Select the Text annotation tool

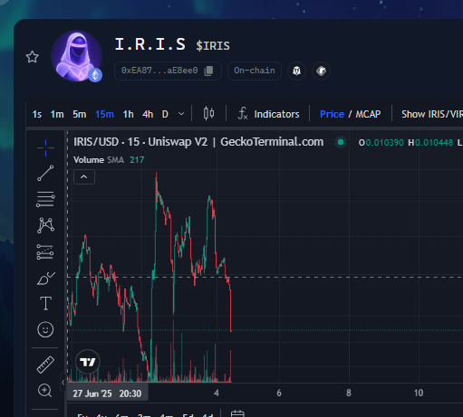click(45, 303)
